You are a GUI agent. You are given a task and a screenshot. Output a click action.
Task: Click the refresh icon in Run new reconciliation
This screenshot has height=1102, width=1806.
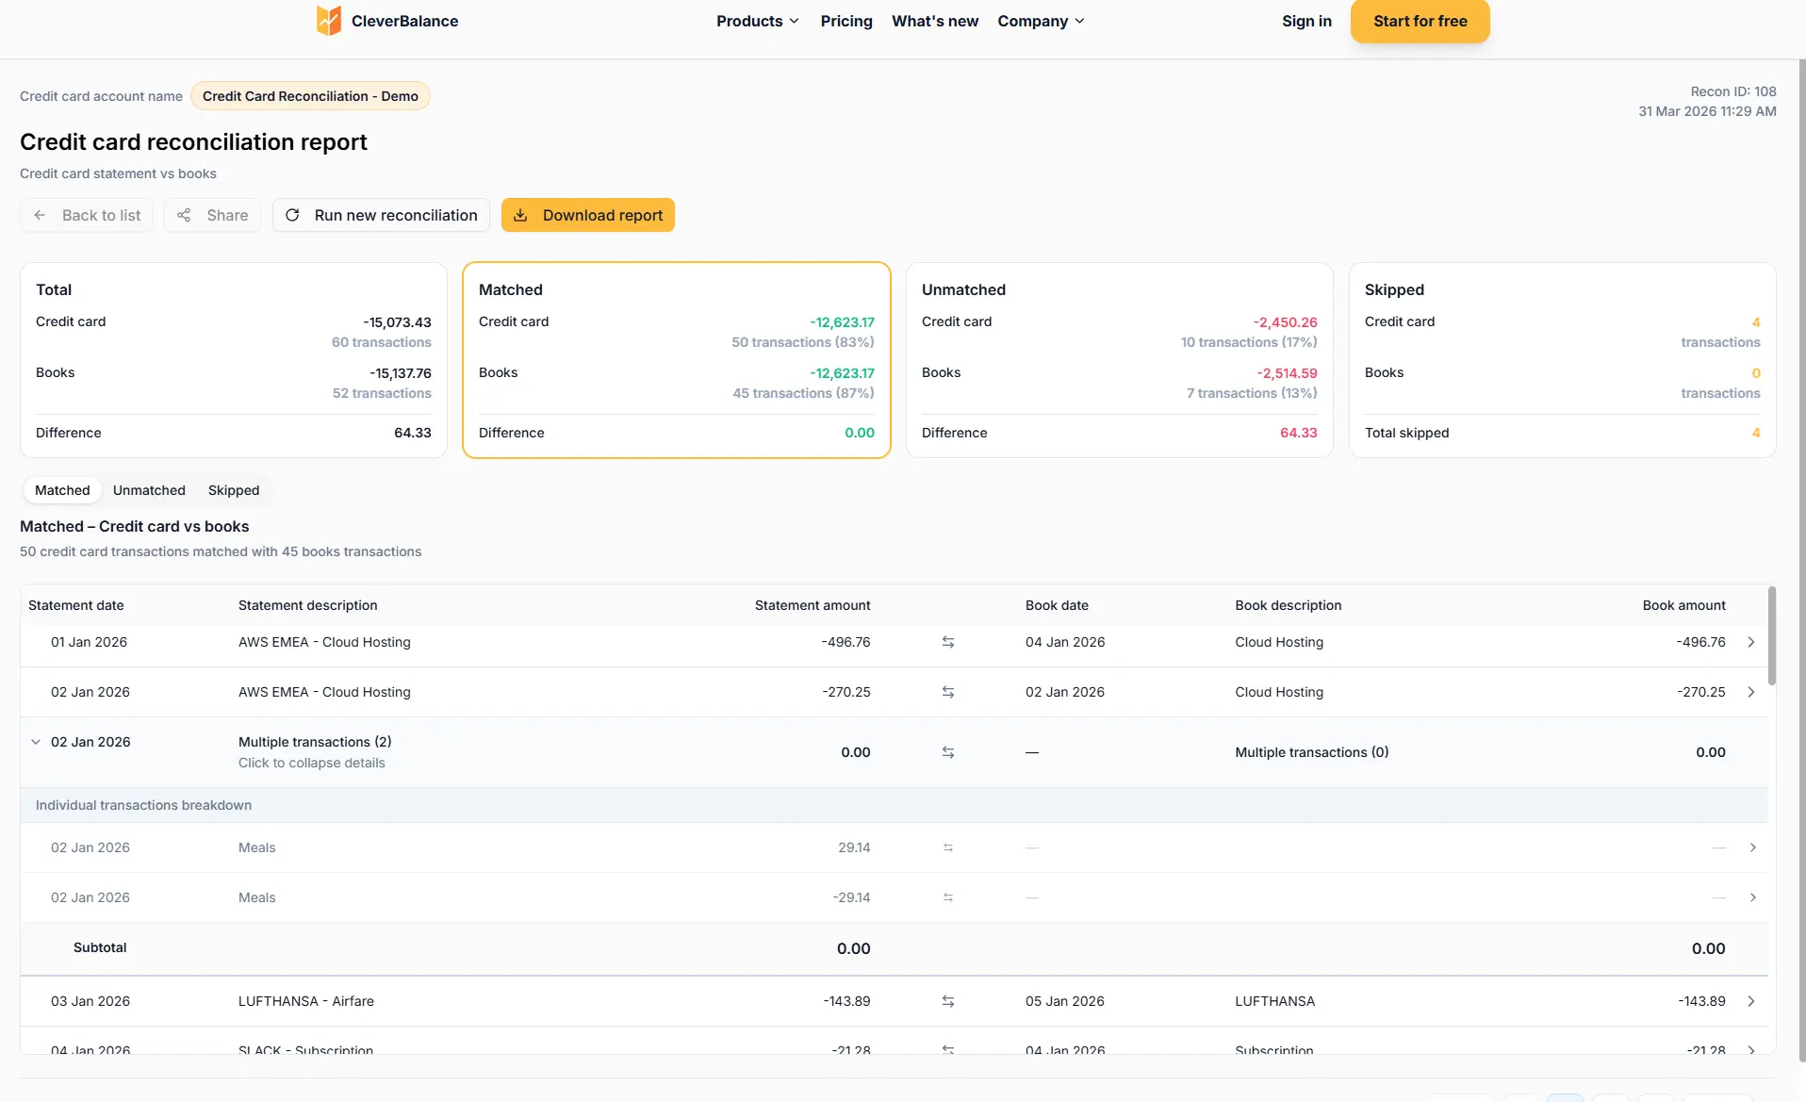point(292,215)
